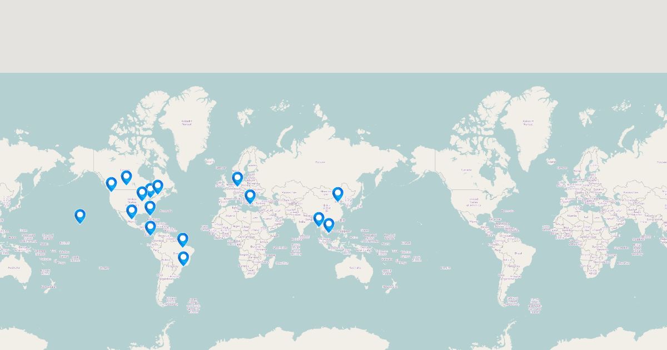The height and width of the screenshot is (350, 667).
Task: Open the southern Brazil marker
Action: [x=183, y=258]
